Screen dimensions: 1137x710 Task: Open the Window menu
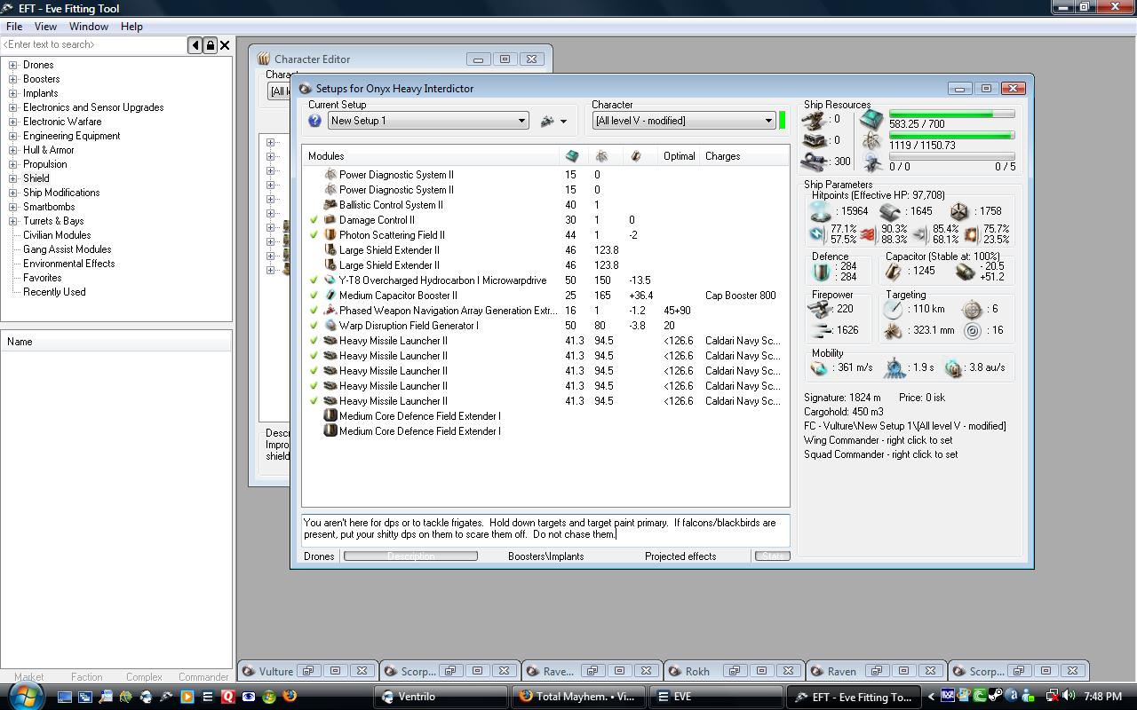pos(89,27)
